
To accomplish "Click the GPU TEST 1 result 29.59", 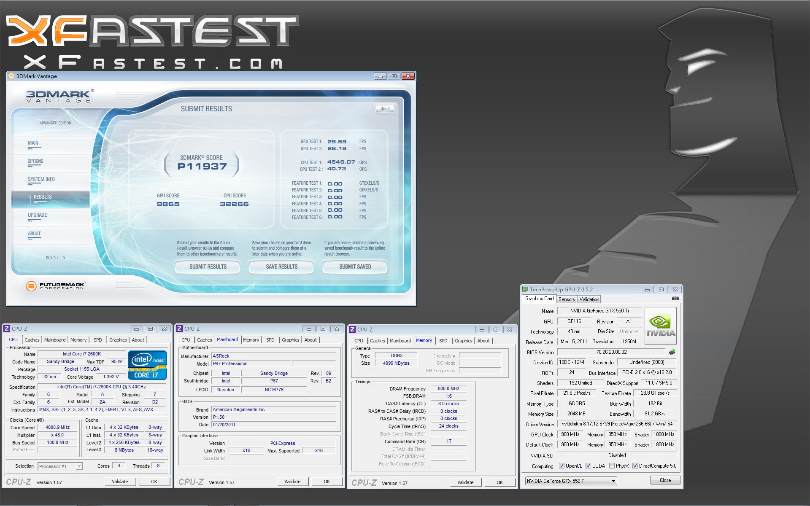I will click(337, 142).
